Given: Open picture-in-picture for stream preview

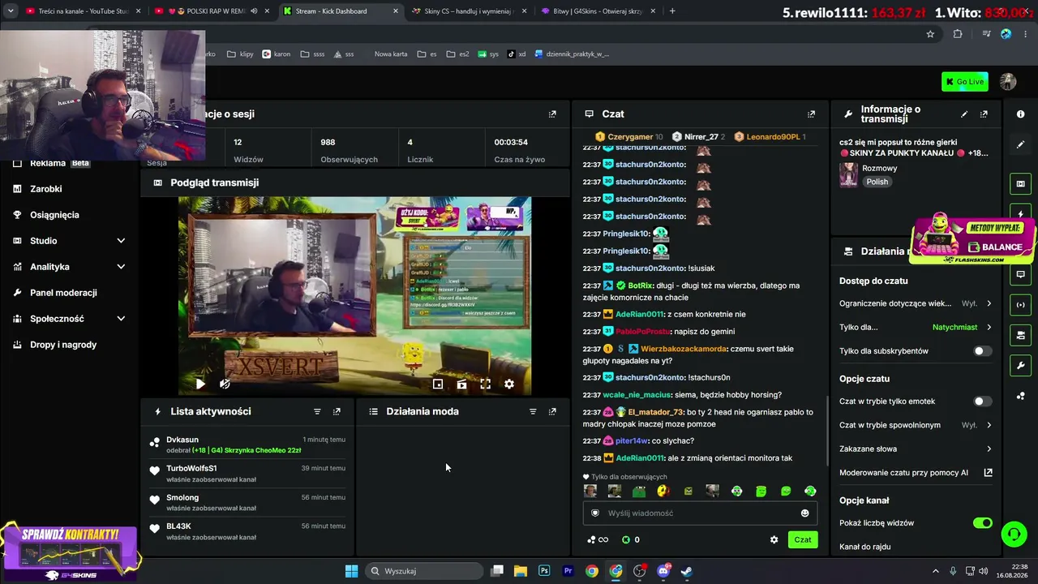Looking at the screenshot, I should (x=438, y=384).
